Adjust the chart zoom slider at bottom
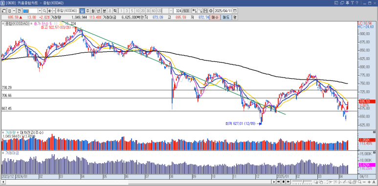 point(302,182)
